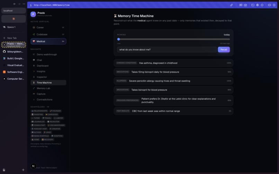This screenshot has width=279, height=174.
Task: Switch to Space 1
Action: (13, 27)
